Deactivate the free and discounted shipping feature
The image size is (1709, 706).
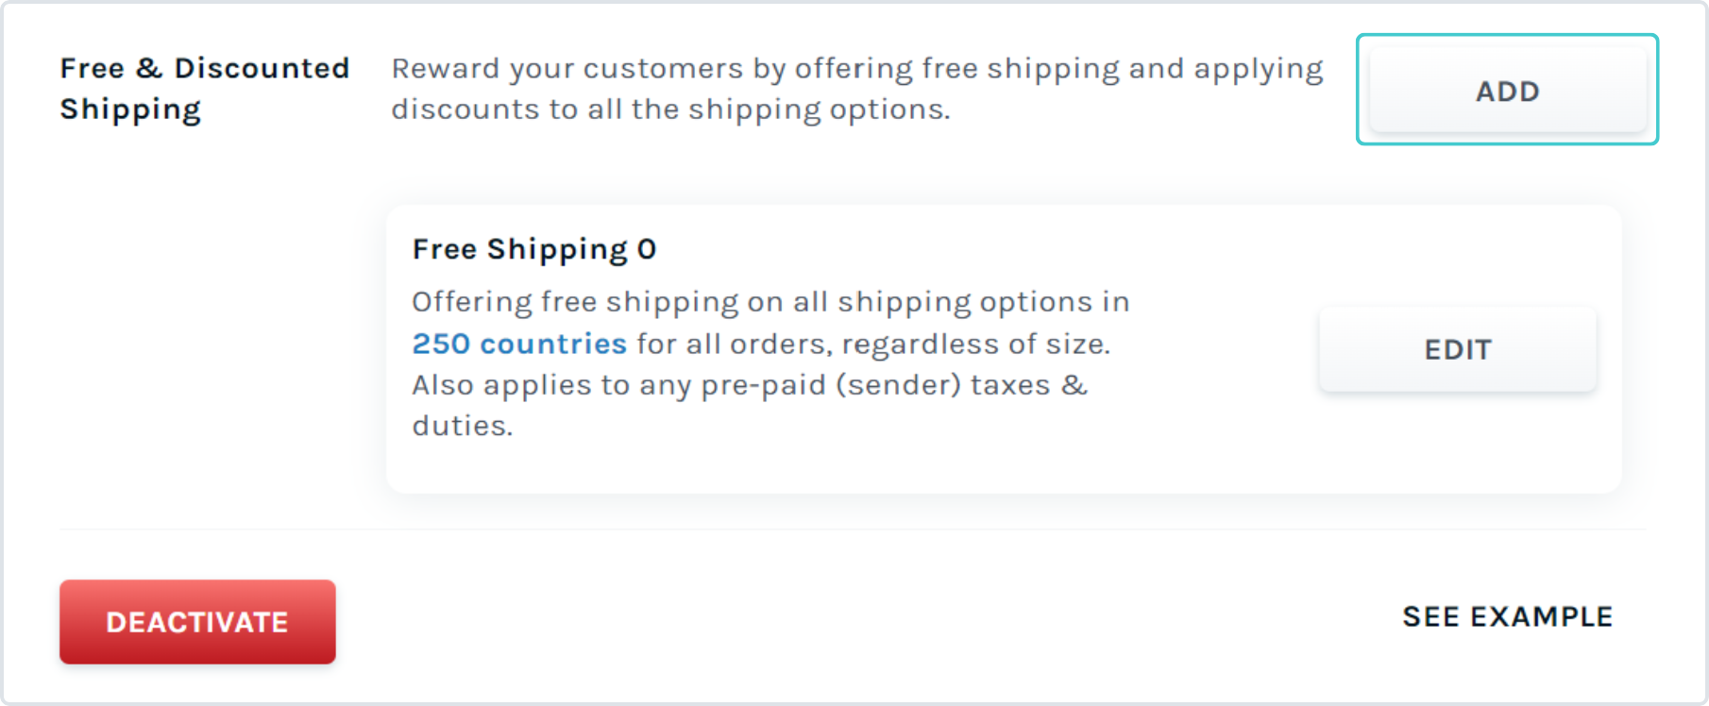pyautogui.click(x=197, y=622)
